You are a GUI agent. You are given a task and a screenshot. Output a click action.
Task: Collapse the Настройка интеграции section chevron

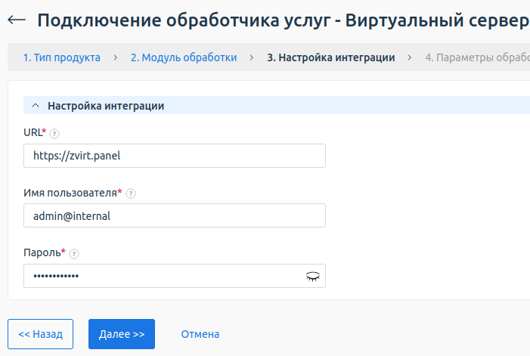click(35, 106)
